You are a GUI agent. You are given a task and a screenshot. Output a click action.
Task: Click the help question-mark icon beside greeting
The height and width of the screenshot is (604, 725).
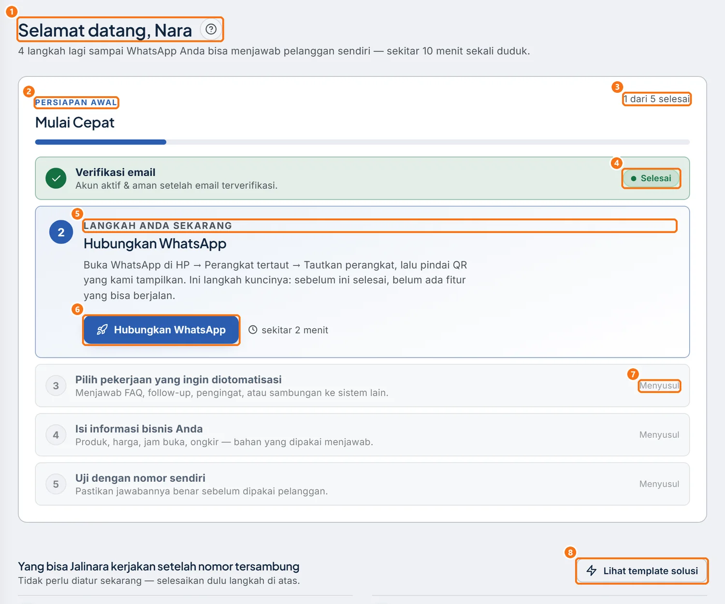tap(211, 29)
